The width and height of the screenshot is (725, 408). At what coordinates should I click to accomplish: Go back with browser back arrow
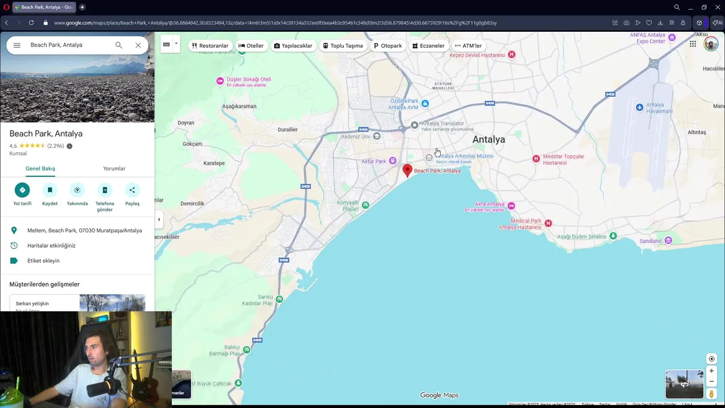[x=6, y=23]
